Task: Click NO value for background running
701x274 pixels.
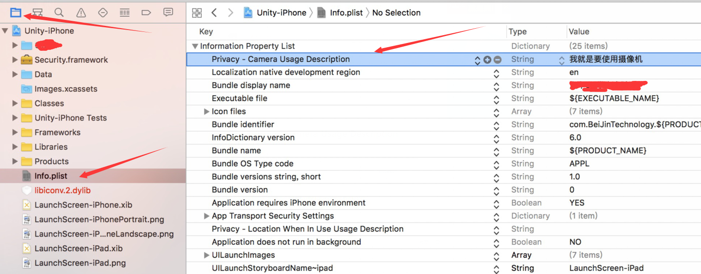Action: coord(575,242)
